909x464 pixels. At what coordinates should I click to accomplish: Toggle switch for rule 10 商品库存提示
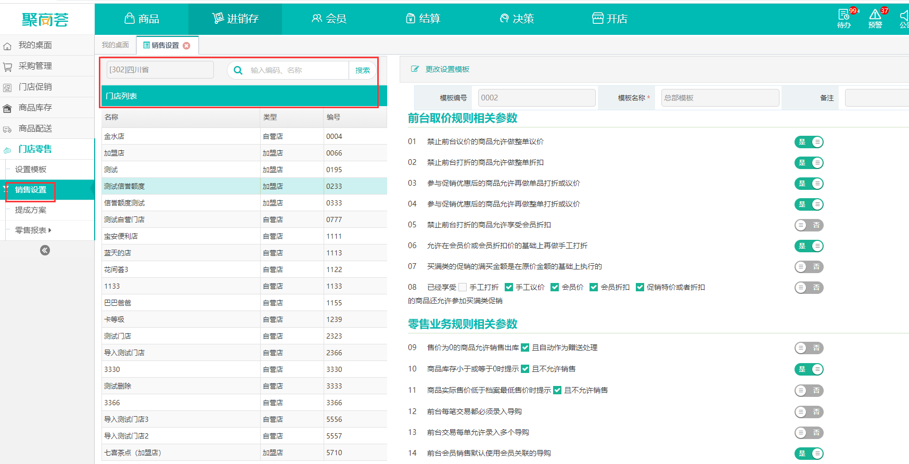(809, 369)
